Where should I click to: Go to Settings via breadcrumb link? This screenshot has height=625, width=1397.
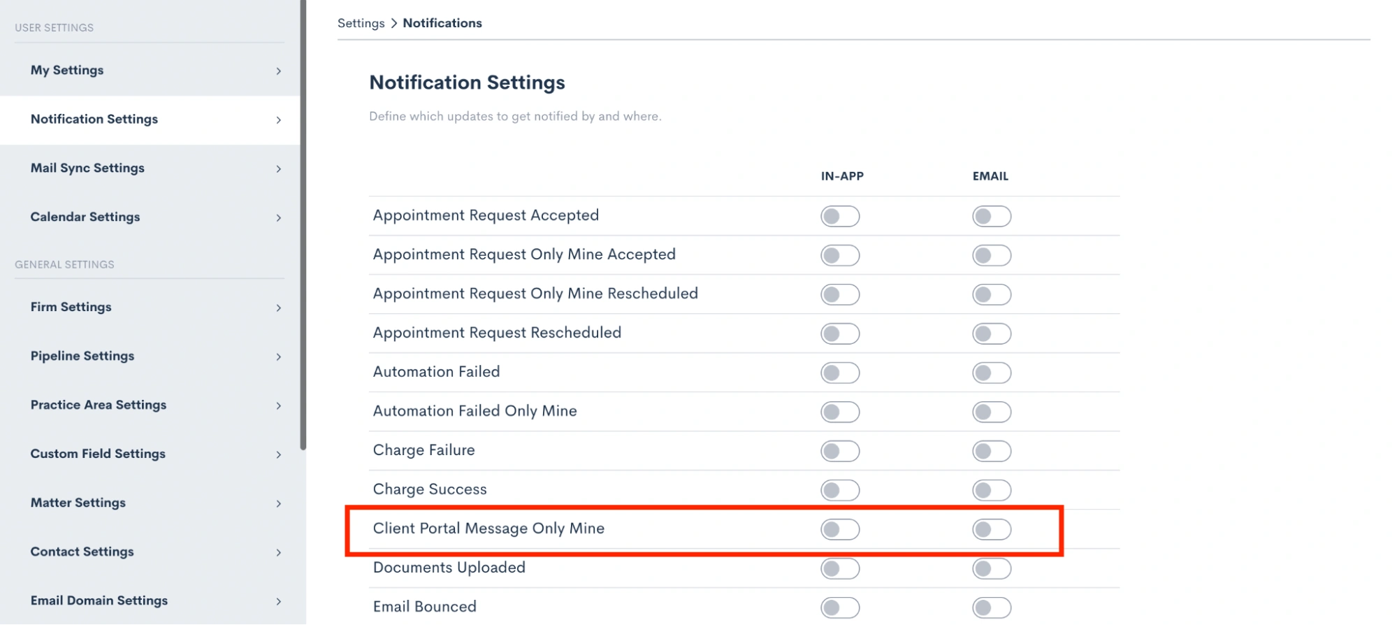tap(361, 23)
